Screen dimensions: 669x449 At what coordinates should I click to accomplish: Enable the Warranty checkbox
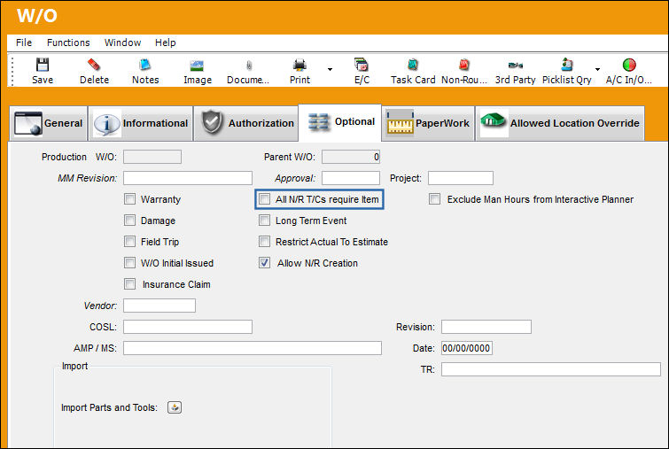pos(129,198)
